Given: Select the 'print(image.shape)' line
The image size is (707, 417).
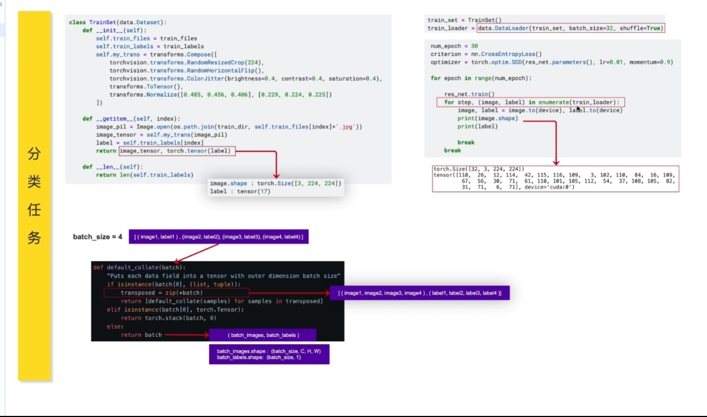Looking at the screenshot, I should (488, 119).
